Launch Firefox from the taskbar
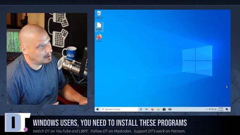240x135 pixels. (x=152, y=109)
